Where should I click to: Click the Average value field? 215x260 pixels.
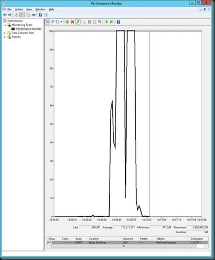[x=125, y=227]
